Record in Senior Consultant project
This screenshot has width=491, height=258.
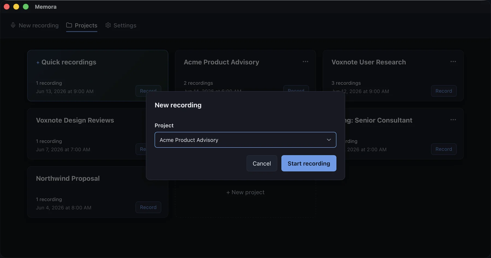click(444, 149)
